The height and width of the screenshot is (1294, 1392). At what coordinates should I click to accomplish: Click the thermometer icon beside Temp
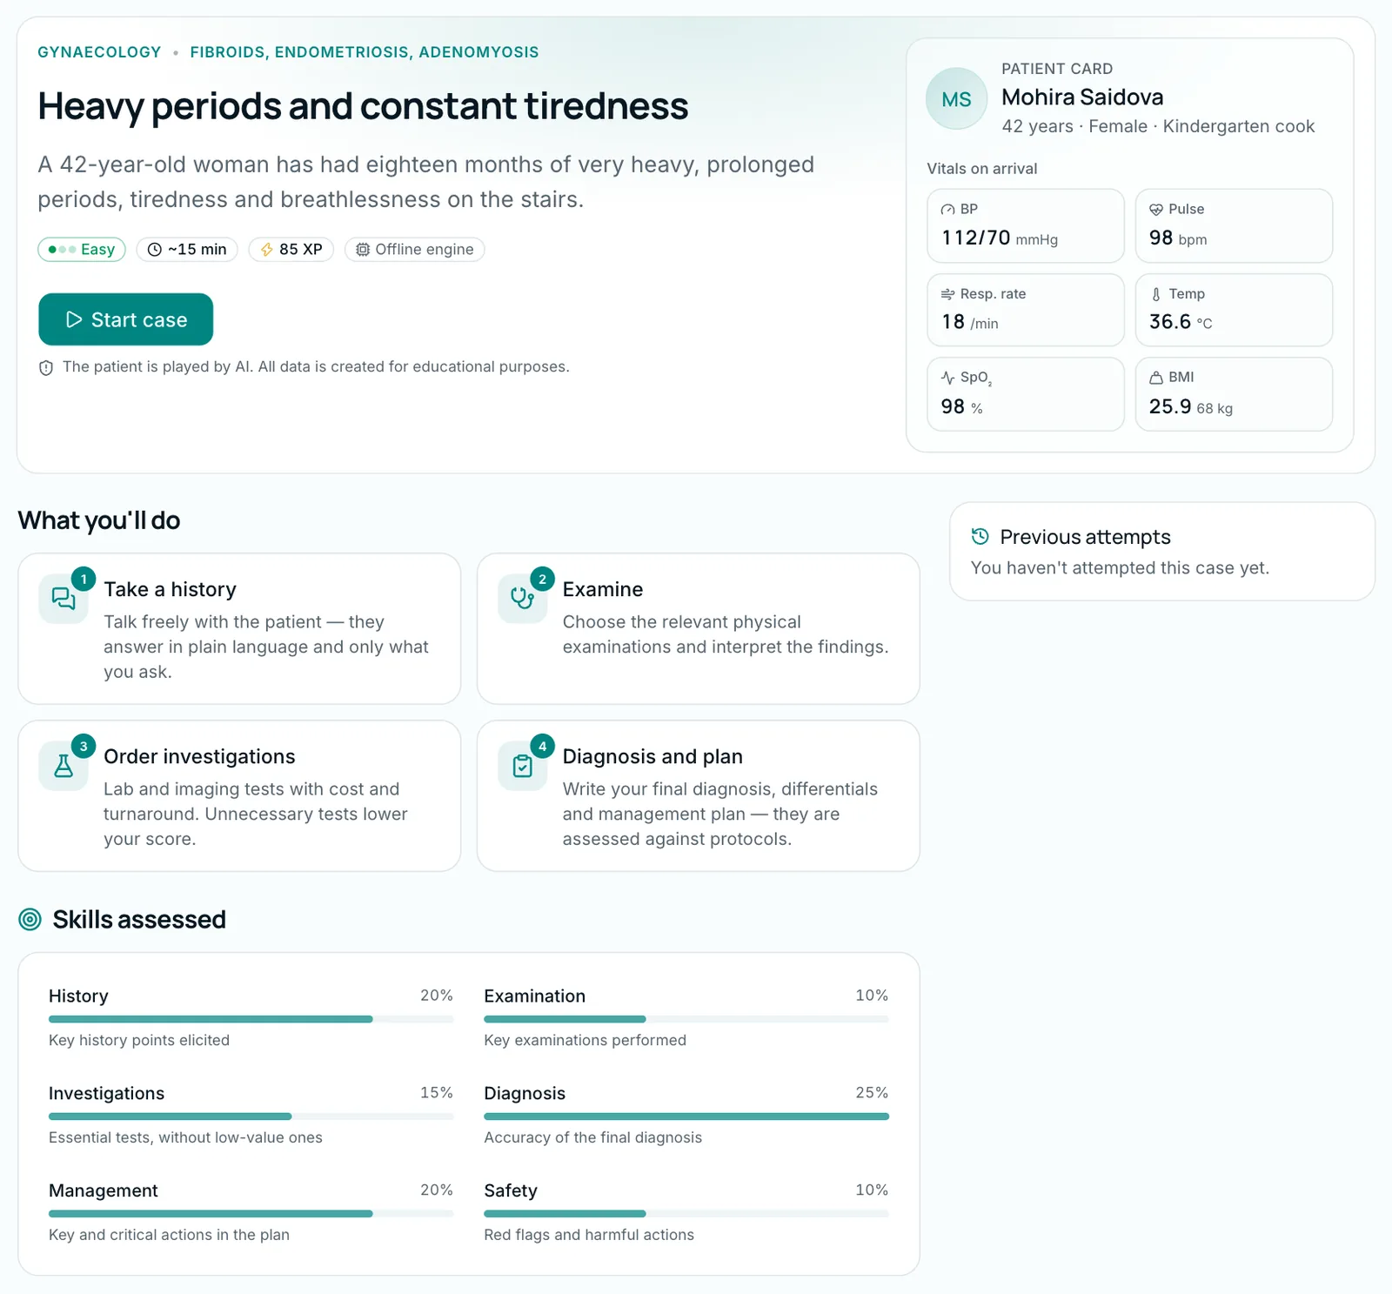pyautogui.click(x=1156, y=294)
